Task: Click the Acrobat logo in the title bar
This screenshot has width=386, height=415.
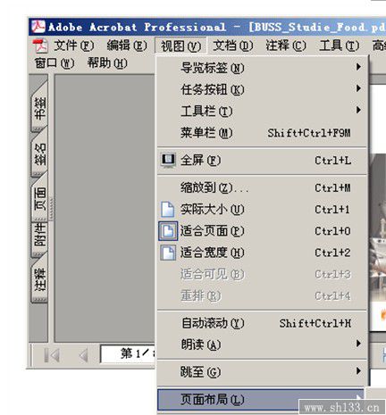Action: click(38, 27)
